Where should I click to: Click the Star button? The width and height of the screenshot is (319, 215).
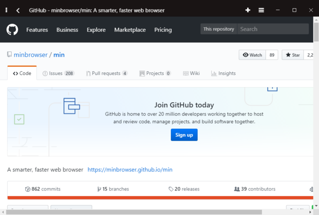tap(293, 55)
